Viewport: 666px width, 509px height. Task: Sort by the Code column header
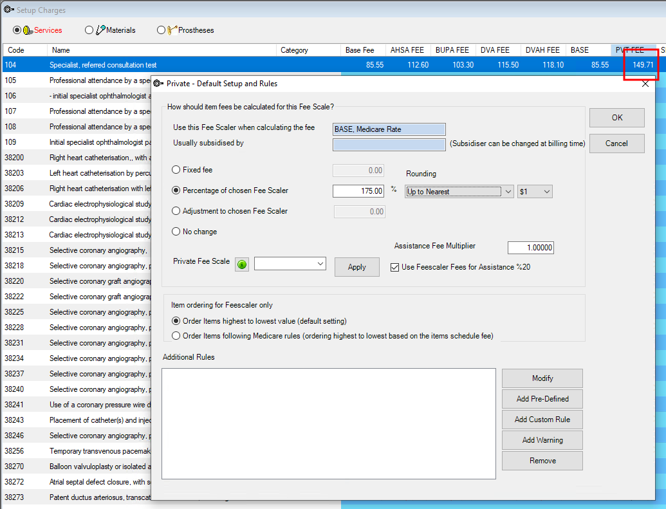pyautogui.click(x=24, y=50)
